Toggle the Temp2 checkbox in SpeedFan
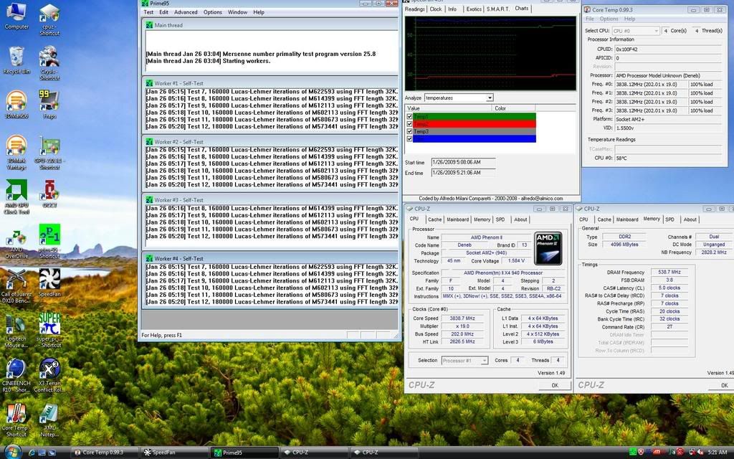 tap(409, 124)
